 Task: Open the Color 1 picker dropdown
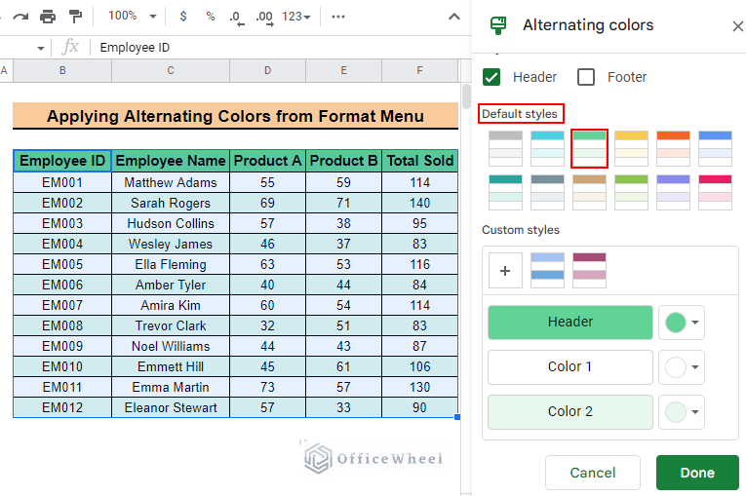point(682,367)
